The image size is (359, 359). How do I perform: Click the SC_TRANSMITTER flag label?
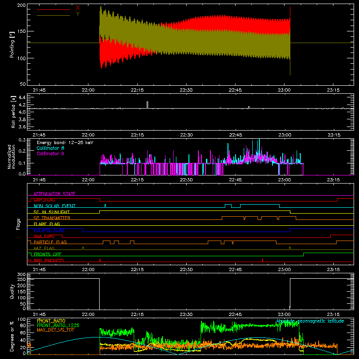52,218
